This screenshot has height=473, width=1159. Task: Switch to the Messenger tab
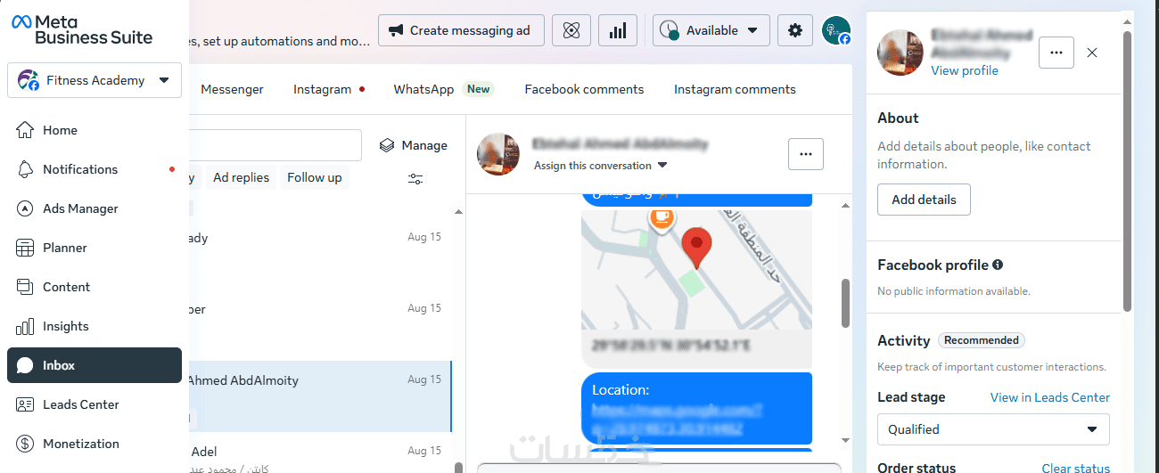(232, 89)
